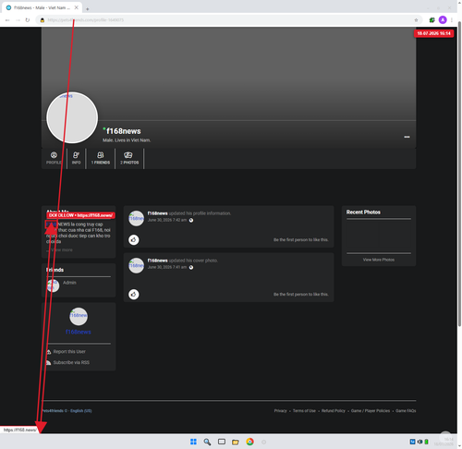Open Terms of Use footer link
462x449 pixels.
304,410
